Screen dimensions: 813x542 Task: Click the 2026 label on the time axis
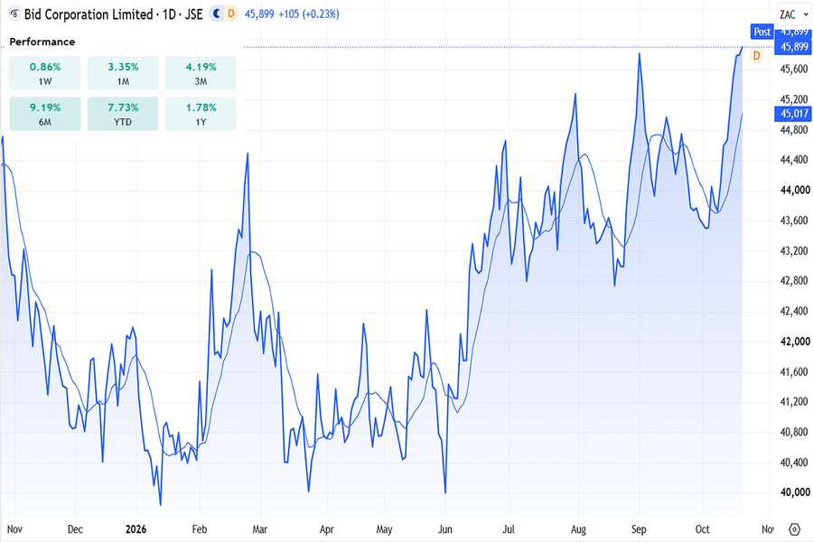coord(135,529)
